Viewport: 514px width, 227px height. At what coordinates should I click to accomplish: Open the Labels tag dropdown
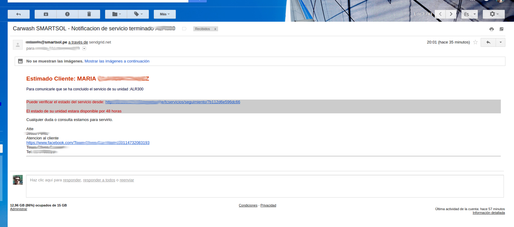(138, 14)
